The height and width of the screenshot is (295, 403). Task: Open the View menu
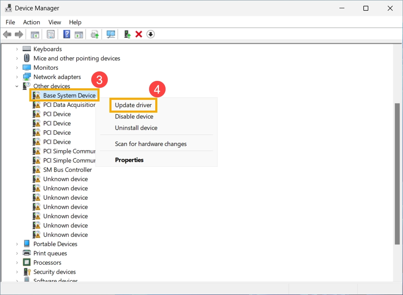(x=55, y=22)
